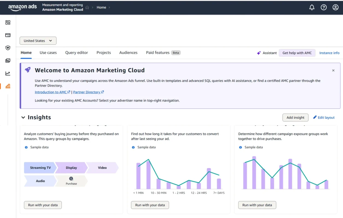Dismiss the Welcome banner
Image resolution: width=343 pixels, height=218 pixels.
click(x=333, y=70)
